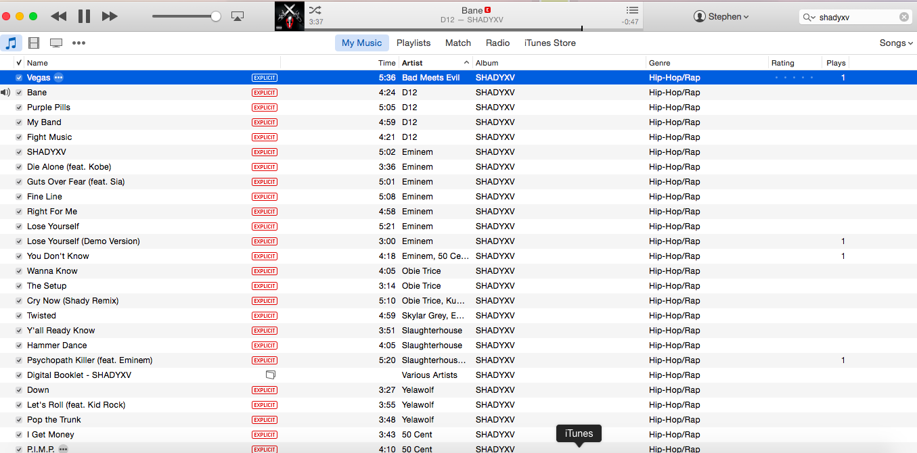
Task: Click the Explicit badge on Down row
Action: tap(265, 390)
